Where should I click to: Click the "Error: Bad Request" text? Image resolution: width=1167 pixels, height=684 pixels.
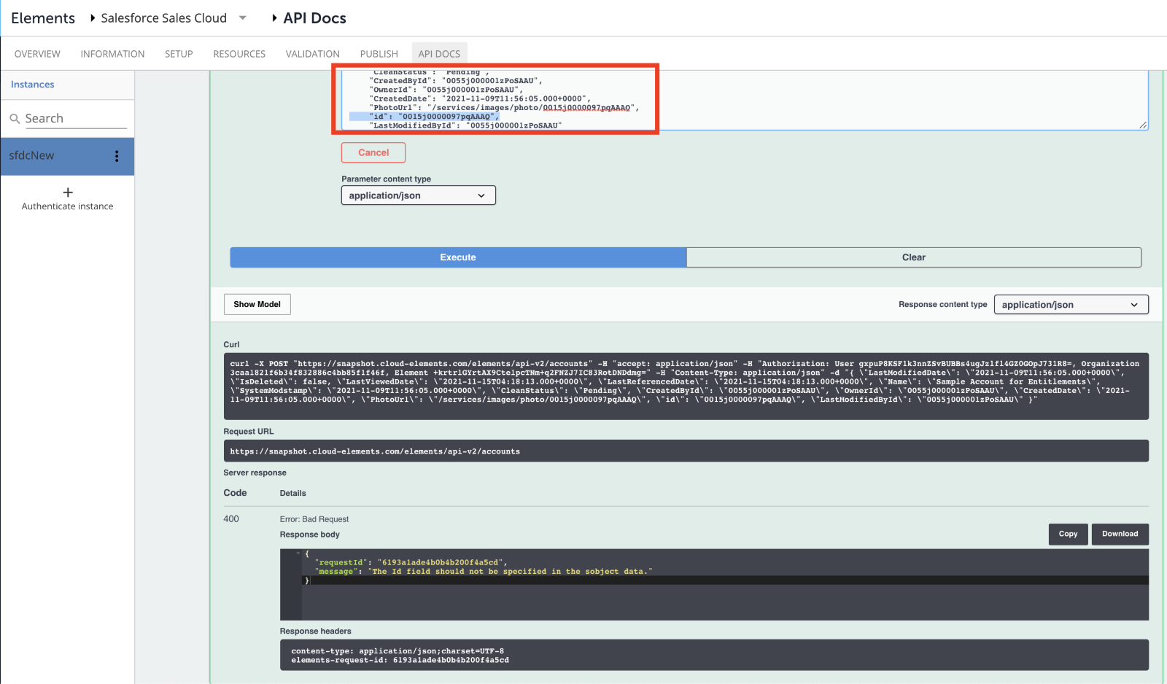pos(314,519)
